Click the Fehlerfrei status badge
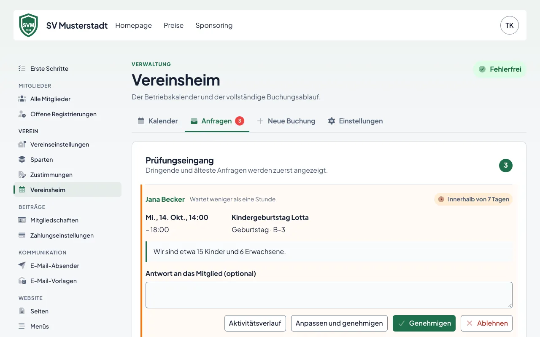This screenshot has height=337, width=540. 500,69
